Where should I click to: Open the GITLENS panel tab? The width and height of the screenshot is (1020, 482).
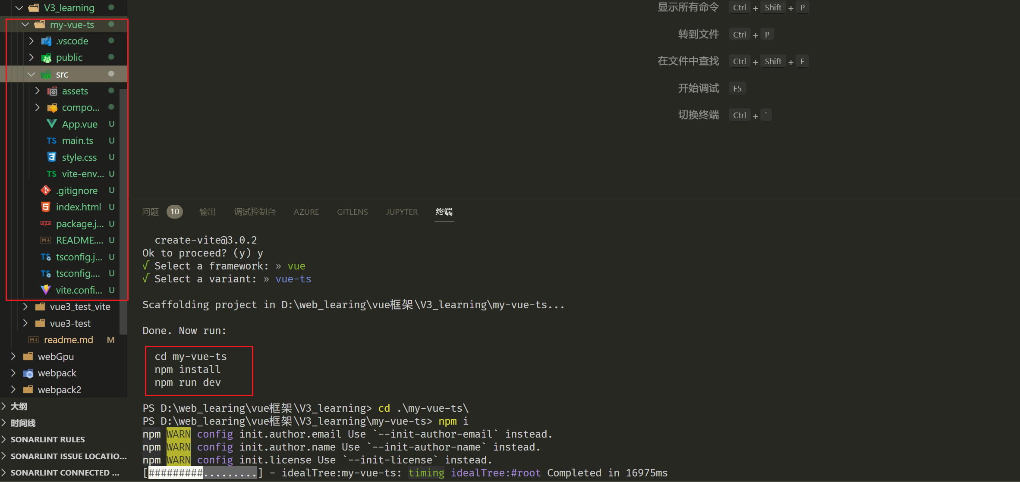click(352, 212)
